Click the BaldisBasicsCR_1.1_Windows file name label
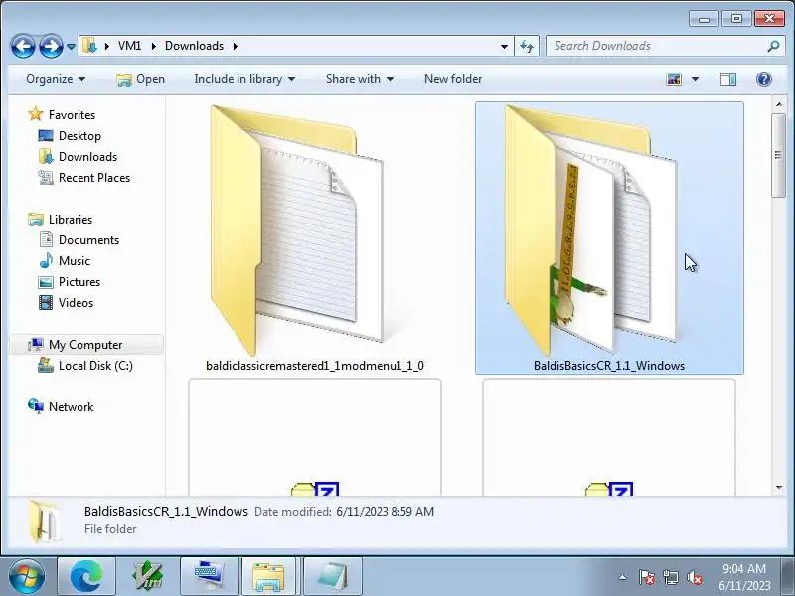 (609, 366)
